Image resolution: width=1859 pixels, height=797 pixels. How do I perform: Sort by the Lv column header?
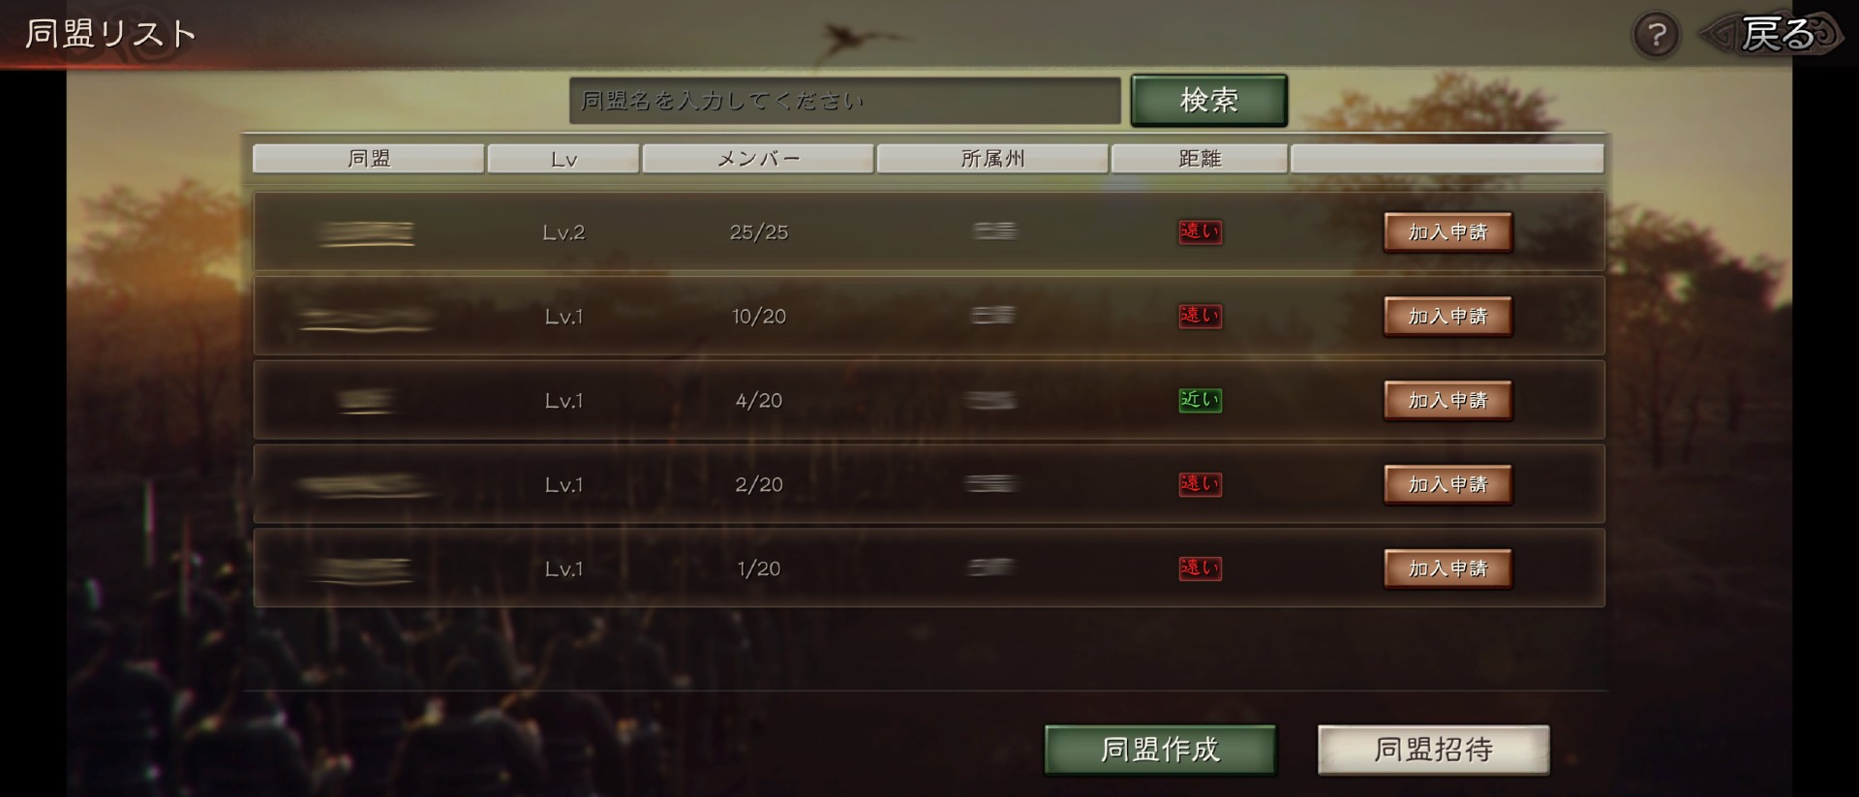pos(564,159)
